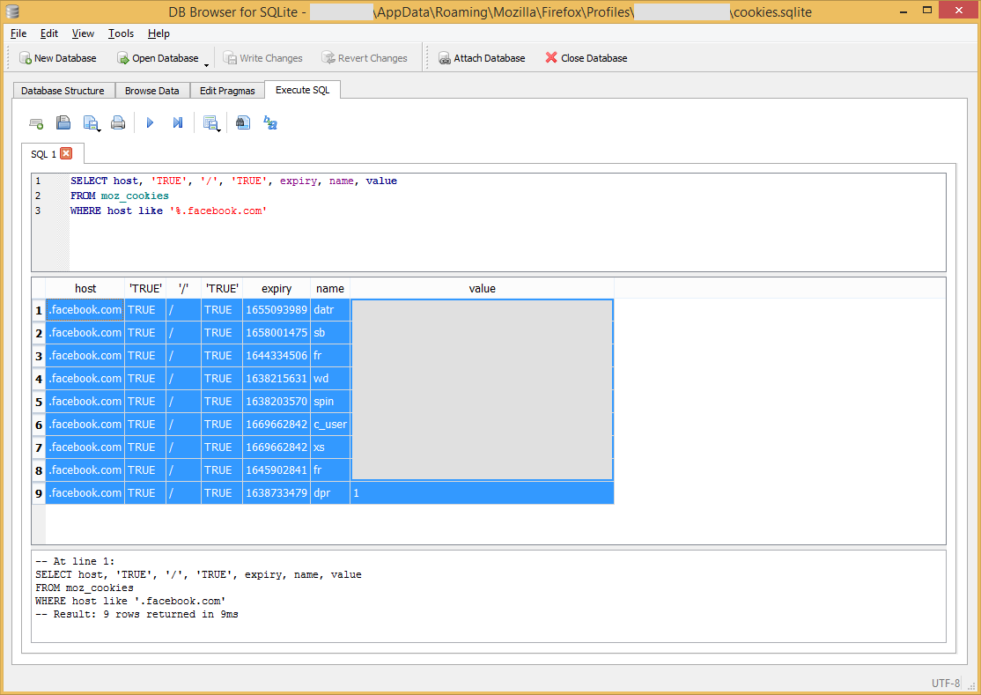Image resolution: width=981 pixels, height=695 pixels.
Task: Click the value cell of dpr row
Action: coord(483,493)
